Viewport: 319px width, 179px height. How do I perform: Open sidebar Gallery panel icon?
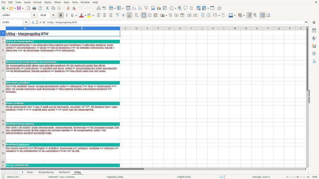314,46
